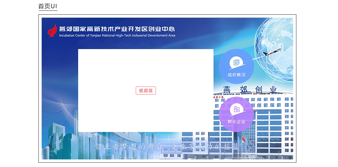338x167 pixels.
Task: Select the red-bordered 视频区 tag
Action: coord(146,91)
